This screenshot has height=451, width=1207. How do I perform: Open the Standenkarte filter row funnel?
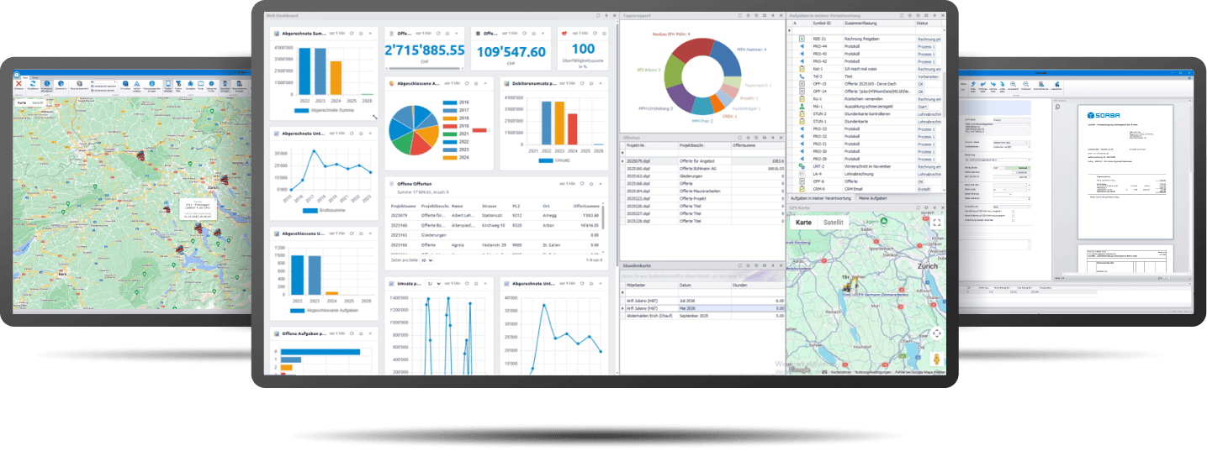tap(622, 293)
